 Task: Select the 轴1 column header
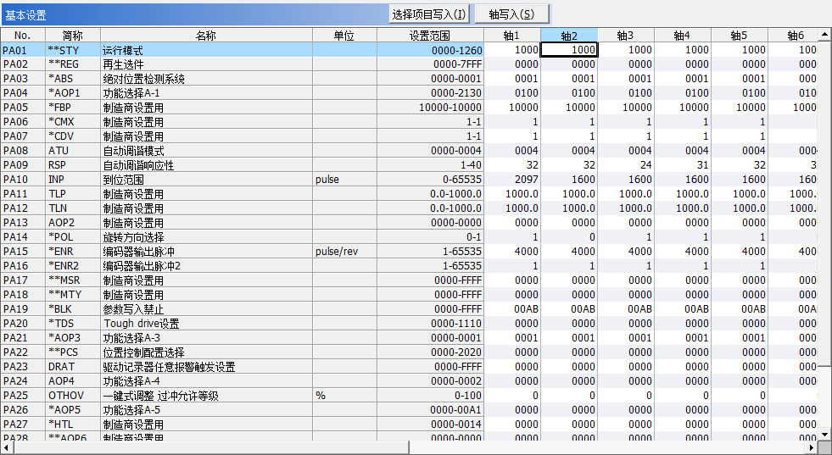click(x=511, y=36)
